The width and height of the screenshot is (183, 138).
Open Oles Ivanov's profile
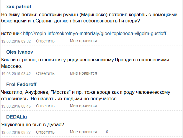pyautogui.click(x=19, y=52)
